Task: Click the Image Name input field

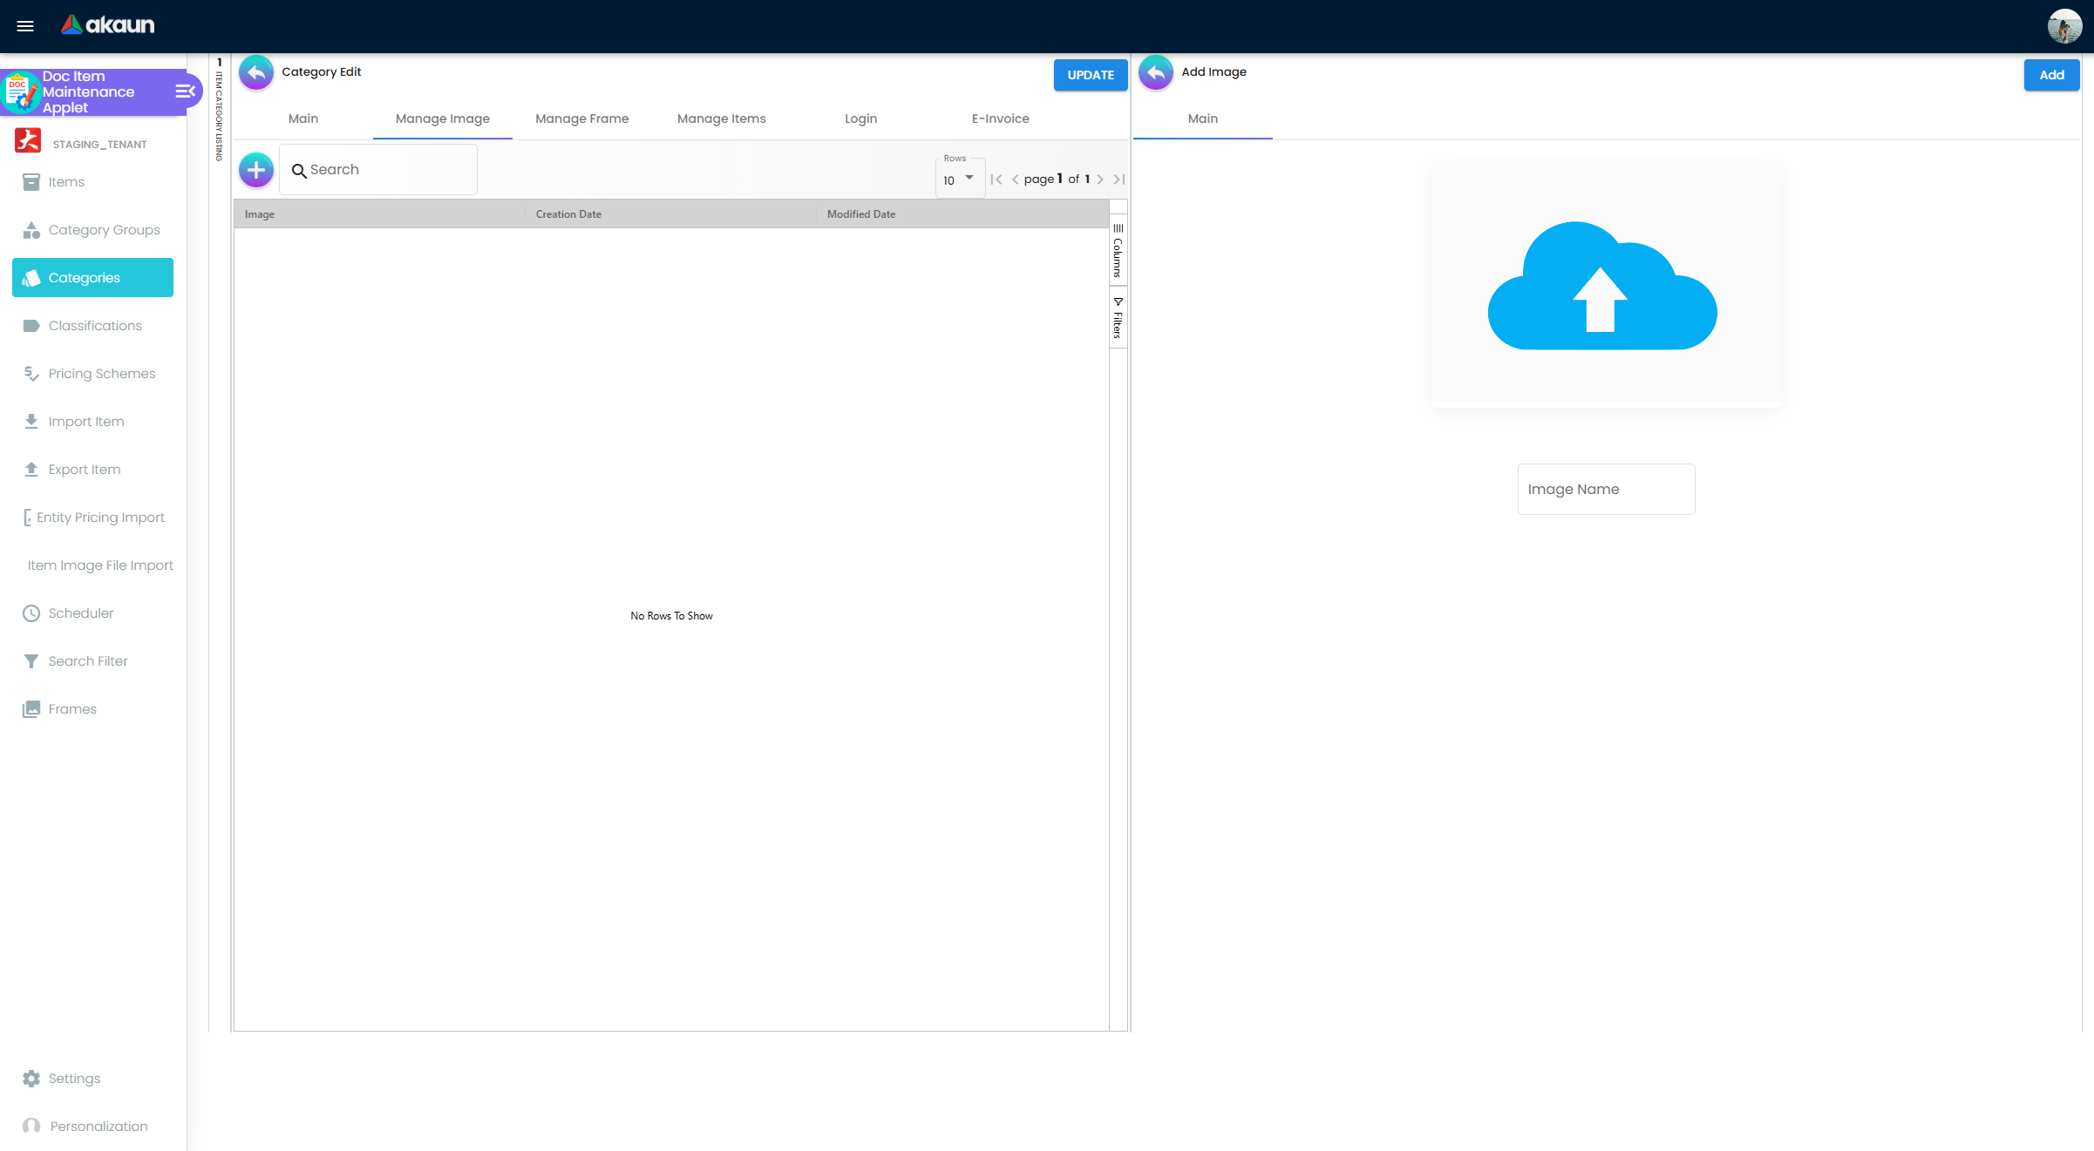Action: [x=1606, y=490]
